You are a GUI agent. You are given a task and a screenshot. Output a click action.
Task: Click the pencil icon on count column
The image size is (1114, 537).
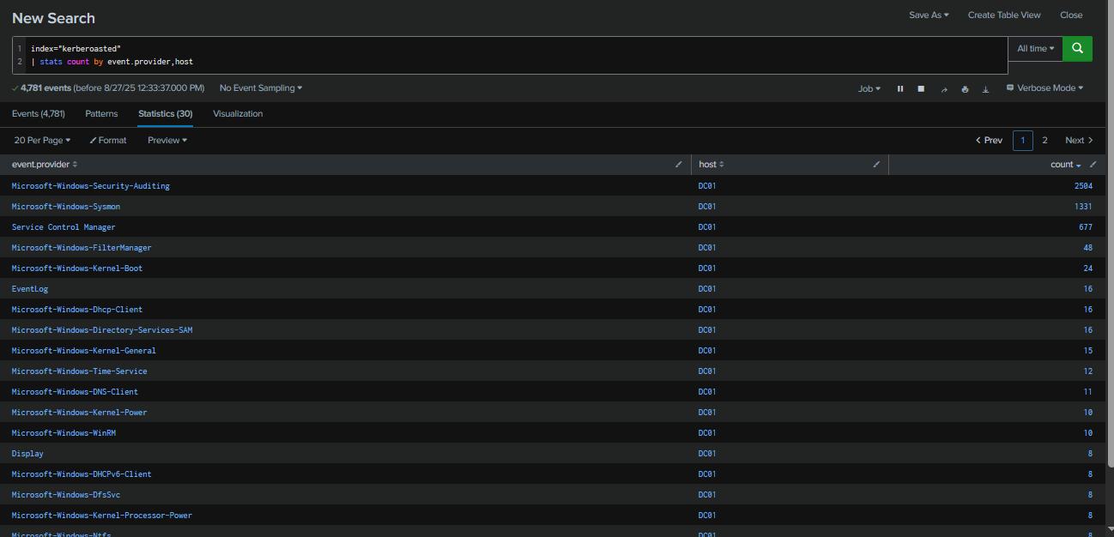(x=1093, y=164)
